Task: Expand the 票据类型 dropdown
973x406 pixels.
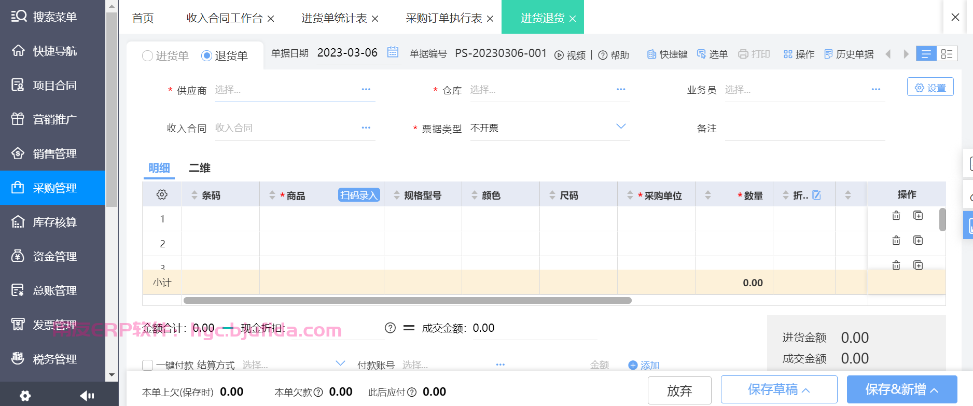Action: pyautogui.click(x=621, y=127)
